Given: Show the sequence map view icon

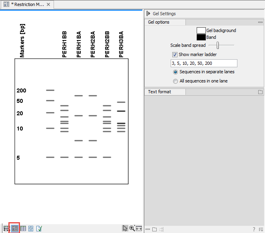Looking at the screenshot, I should point(6,229).
